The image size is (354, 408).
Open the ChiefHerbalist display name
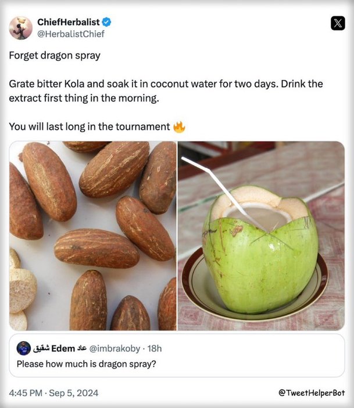tap(68, 22)
